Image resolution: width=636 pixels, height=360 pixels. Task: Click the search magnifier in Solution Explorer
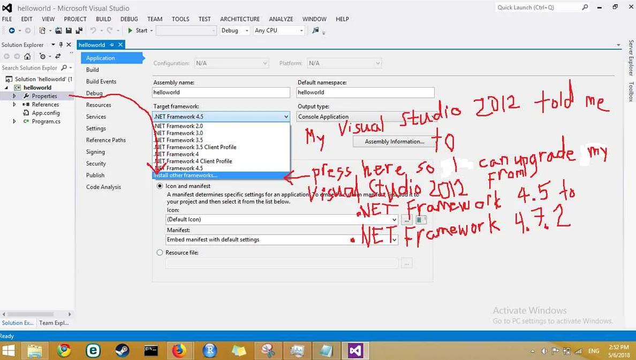point(64,67)
